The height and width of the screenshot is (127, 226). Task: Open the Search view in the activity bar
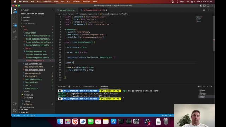point(14,18)
